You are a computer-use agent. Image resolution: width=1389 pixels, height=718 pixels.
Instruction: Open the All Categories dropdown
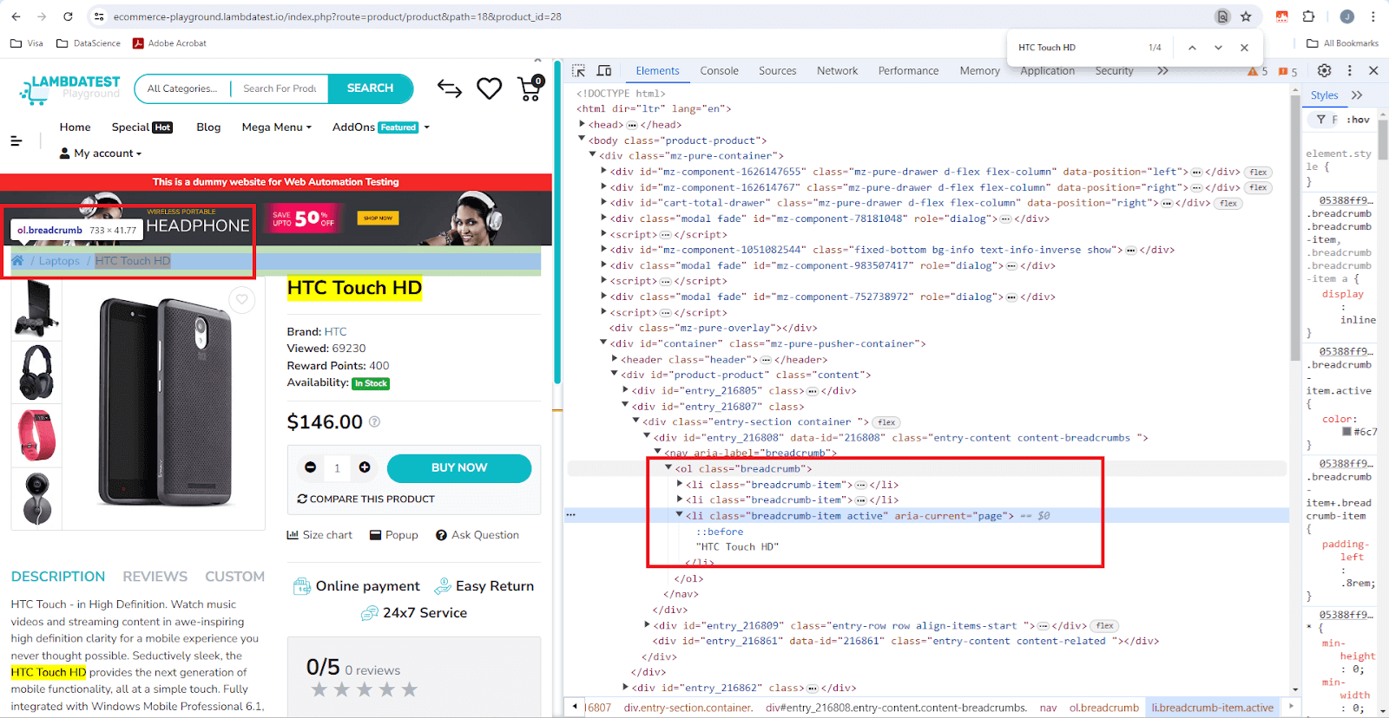click(x=182, y=88)
